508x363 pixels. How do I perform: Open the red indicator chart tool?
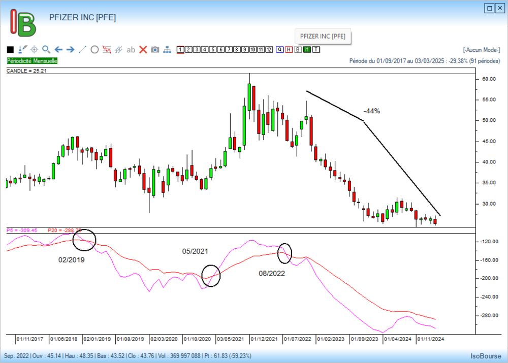pos(107,50)
